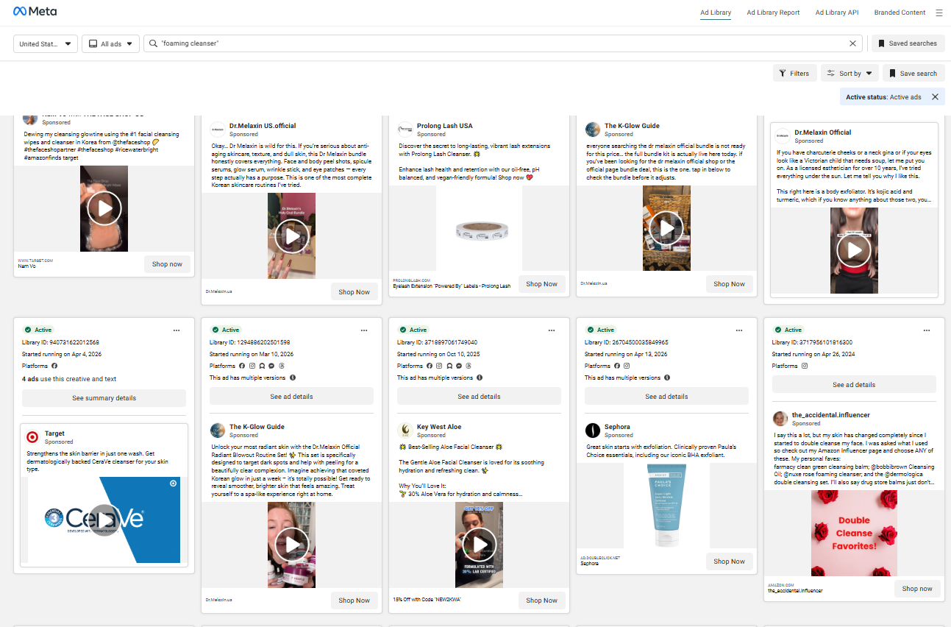Play the Key West Aloe ad video
The height and width of the screenshot is (627, 951).
480,545
